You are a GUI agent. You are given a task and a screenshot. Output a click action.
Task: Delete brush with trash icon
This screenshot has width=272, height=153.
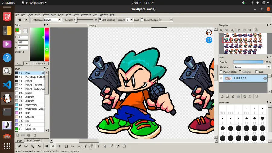tap(35, 135)
